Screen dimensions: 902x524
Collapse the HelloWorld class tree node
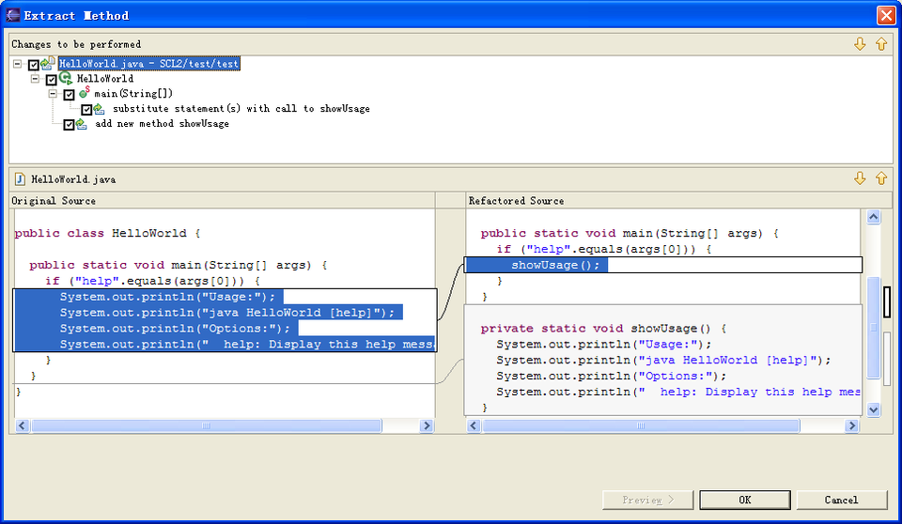click(x=35, y=78)
